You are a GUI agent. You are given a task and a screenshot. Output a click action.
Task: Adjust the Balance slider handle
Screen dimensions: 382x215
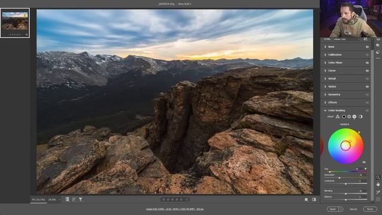(346, 200)
